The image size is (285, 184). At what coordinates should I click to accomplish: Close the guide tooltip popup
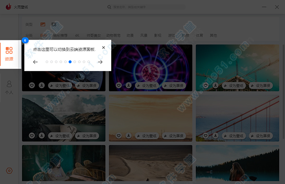(x=104, y=47)
